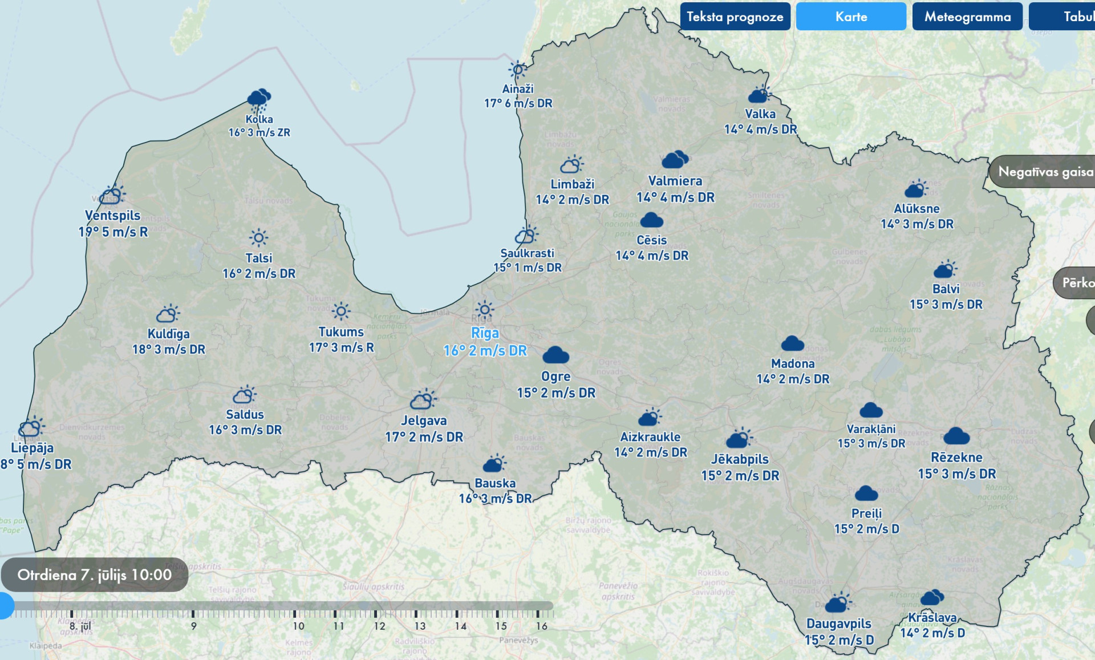
Task: Switch to the Meteogramma tab
Action: tap(967, 17)
